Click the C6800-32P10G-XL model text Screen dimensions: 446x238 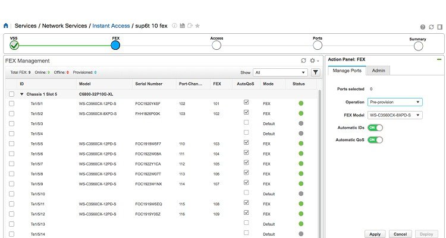pyautogui.click(x=96, y=94)
